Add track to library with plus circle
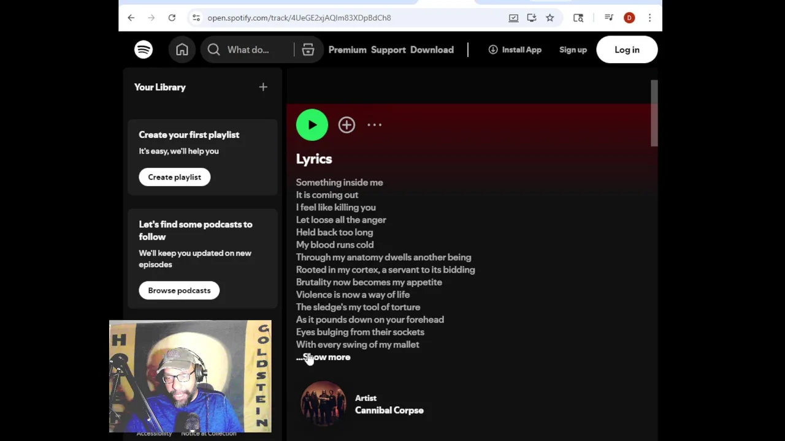 click(x=347, y=125)
